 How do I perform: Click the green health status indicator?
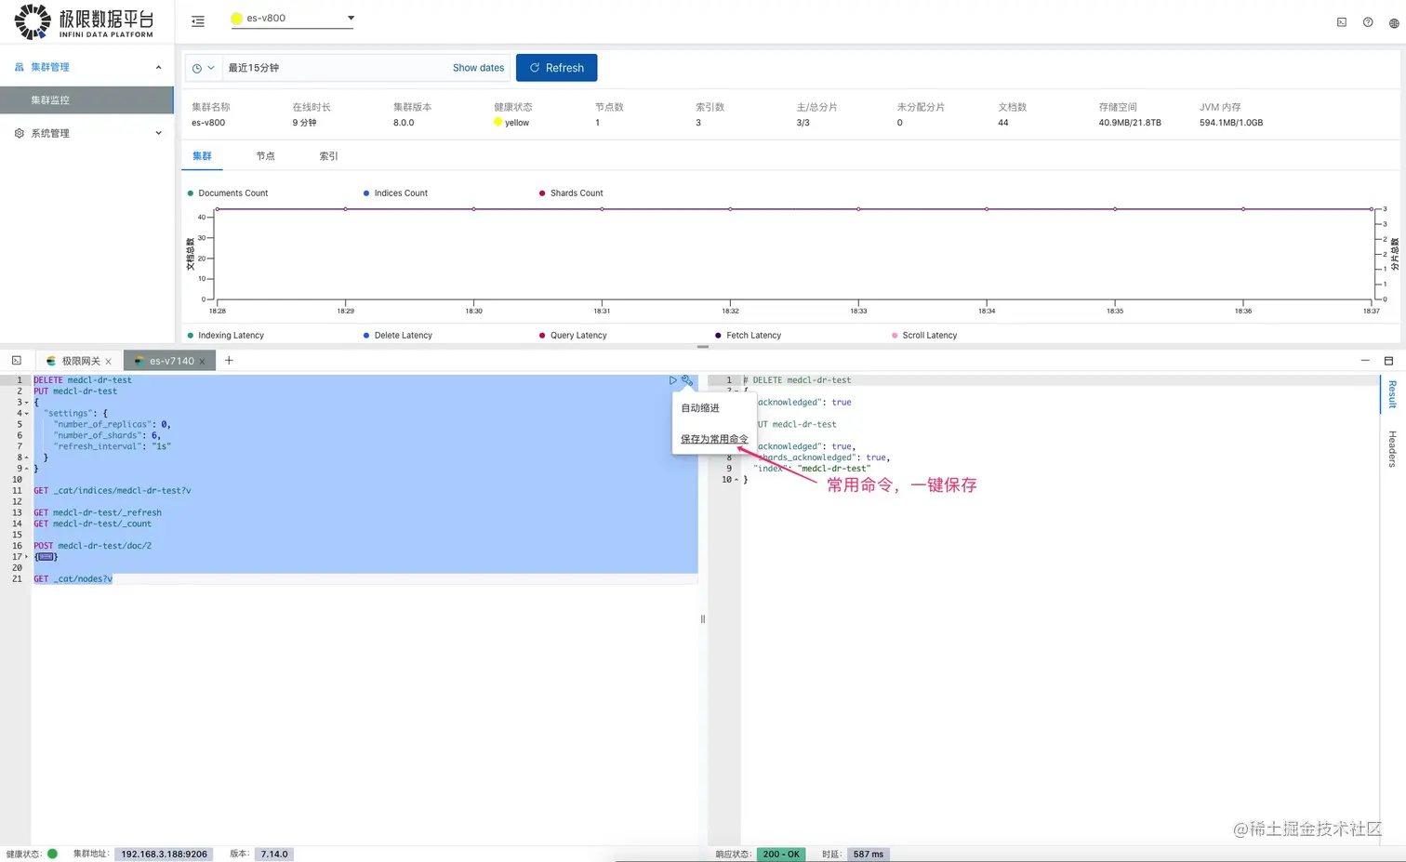(x=52, y=854)
